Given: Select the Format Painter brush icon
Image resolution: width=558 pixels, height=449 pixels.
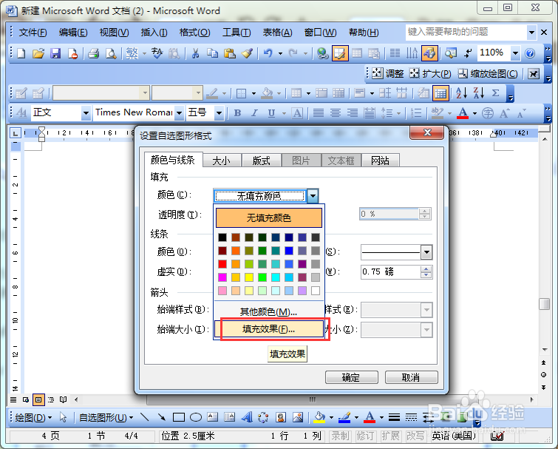Looking at the screenshot, I should pos(247,53).
